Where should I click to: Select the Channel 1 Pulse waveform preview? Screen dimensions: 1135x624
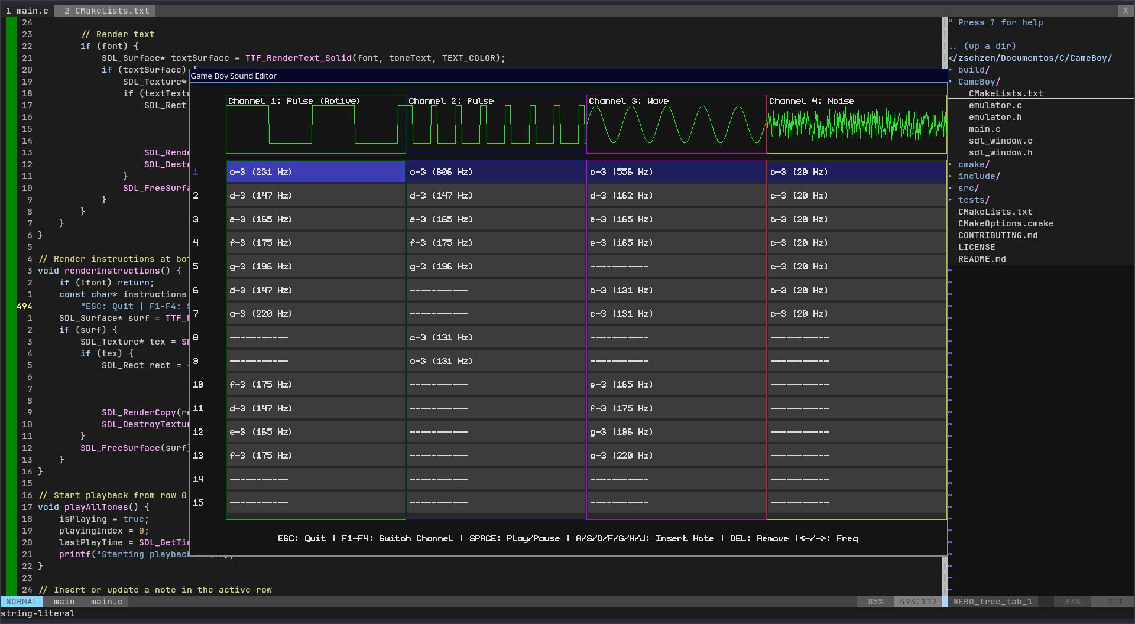[x=316, y=124]
